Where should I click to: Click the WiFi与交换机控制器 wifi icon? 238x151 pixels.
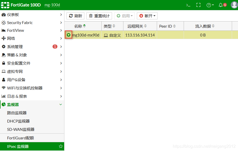[x=3, y=88]
